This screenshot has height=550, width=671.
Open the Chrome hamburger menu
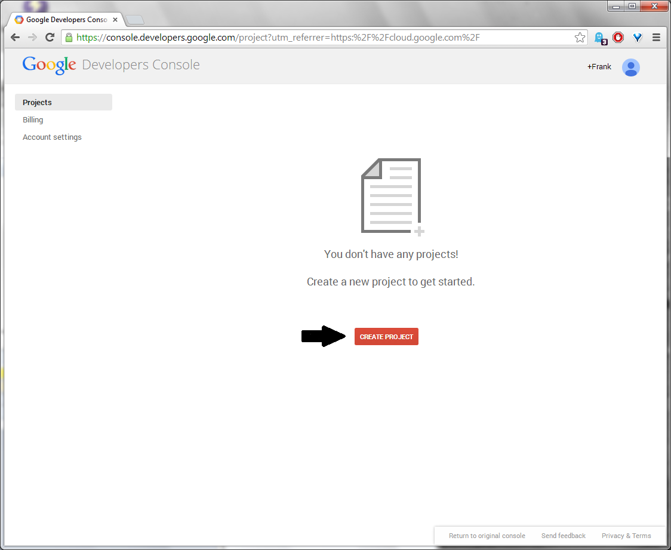657,37
